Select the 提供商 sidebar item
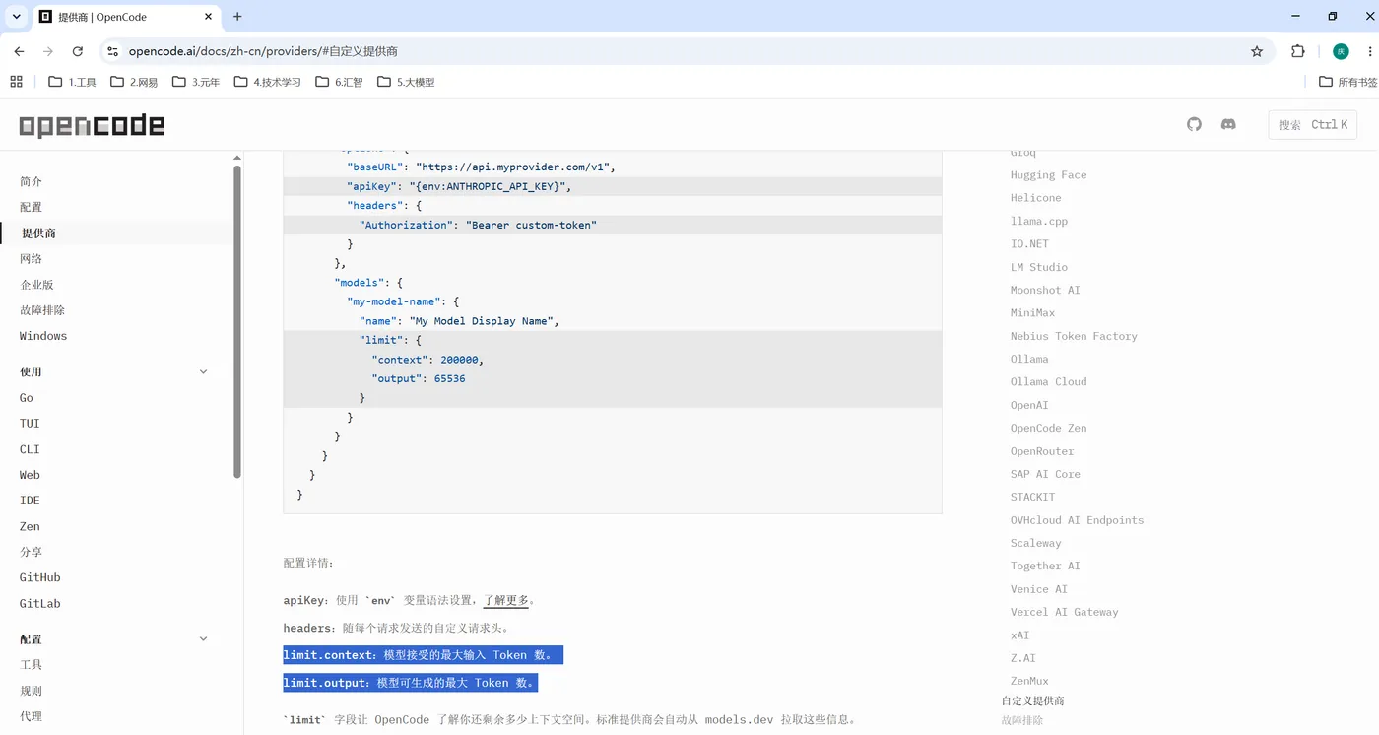Screen dimensions: 1379x735 point(38,234)
